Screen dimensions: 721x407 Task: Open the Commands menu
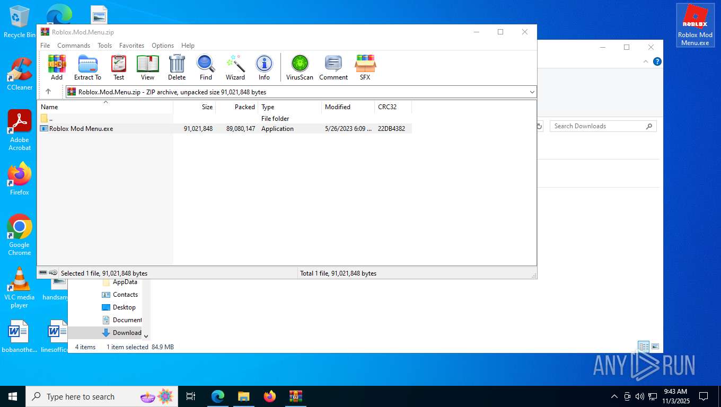[74, 46]
